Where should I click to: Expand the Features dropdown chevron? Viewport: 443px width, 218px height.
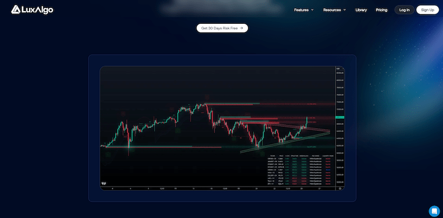[312, 10]
